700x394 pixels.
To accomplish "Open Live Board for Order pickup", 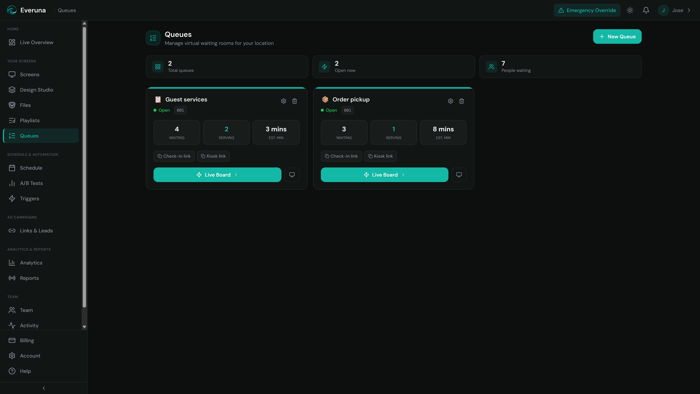I will click(x=384, y=175).
